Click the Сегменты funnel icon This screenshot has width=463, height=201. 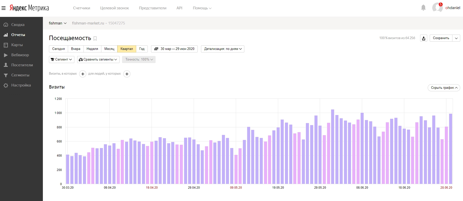click(6, 75)
